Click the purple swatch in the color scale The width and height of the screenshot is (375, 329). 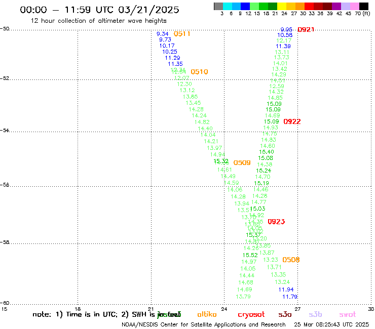(336, 6)
